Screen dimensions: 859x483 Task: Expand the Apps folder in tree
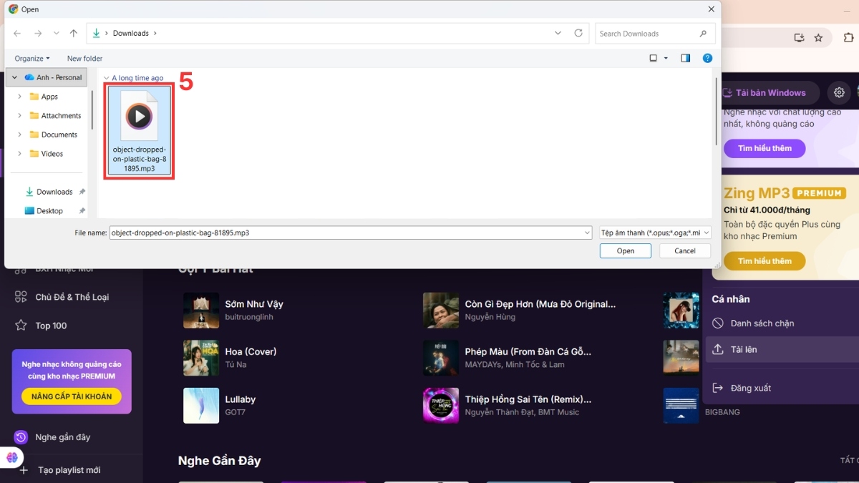[x=19, y=97]
